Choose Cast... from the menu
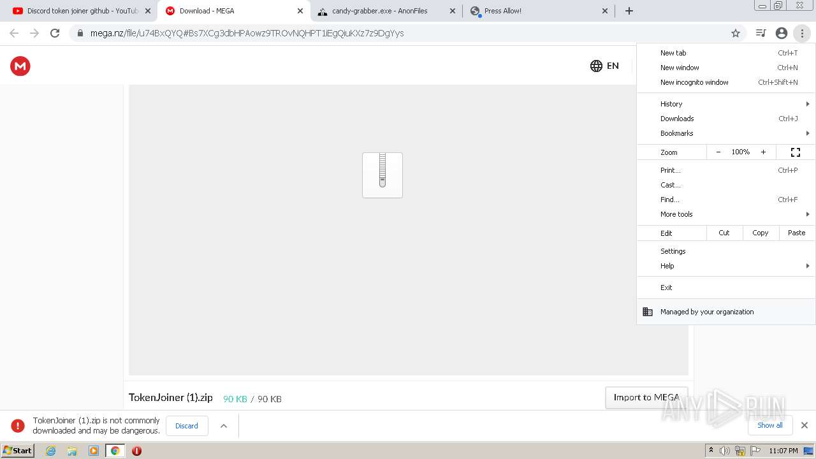 point(726,185)
